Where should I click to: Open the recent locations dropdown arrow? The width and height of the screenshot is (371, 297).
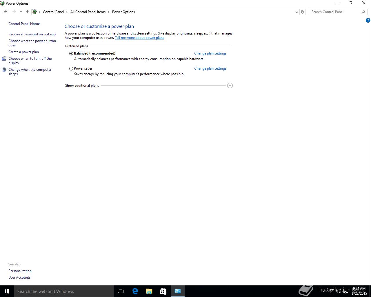pos(21,12)
